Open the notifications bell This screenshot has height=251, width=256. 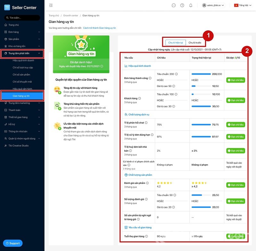190,5
